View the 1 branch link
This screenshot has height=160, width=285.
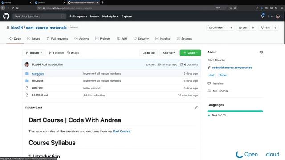57,53
